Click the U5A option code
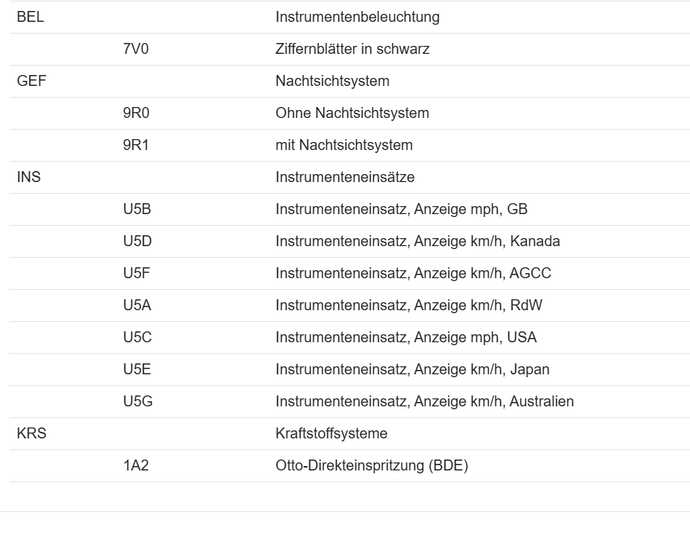 coord(137,306)
